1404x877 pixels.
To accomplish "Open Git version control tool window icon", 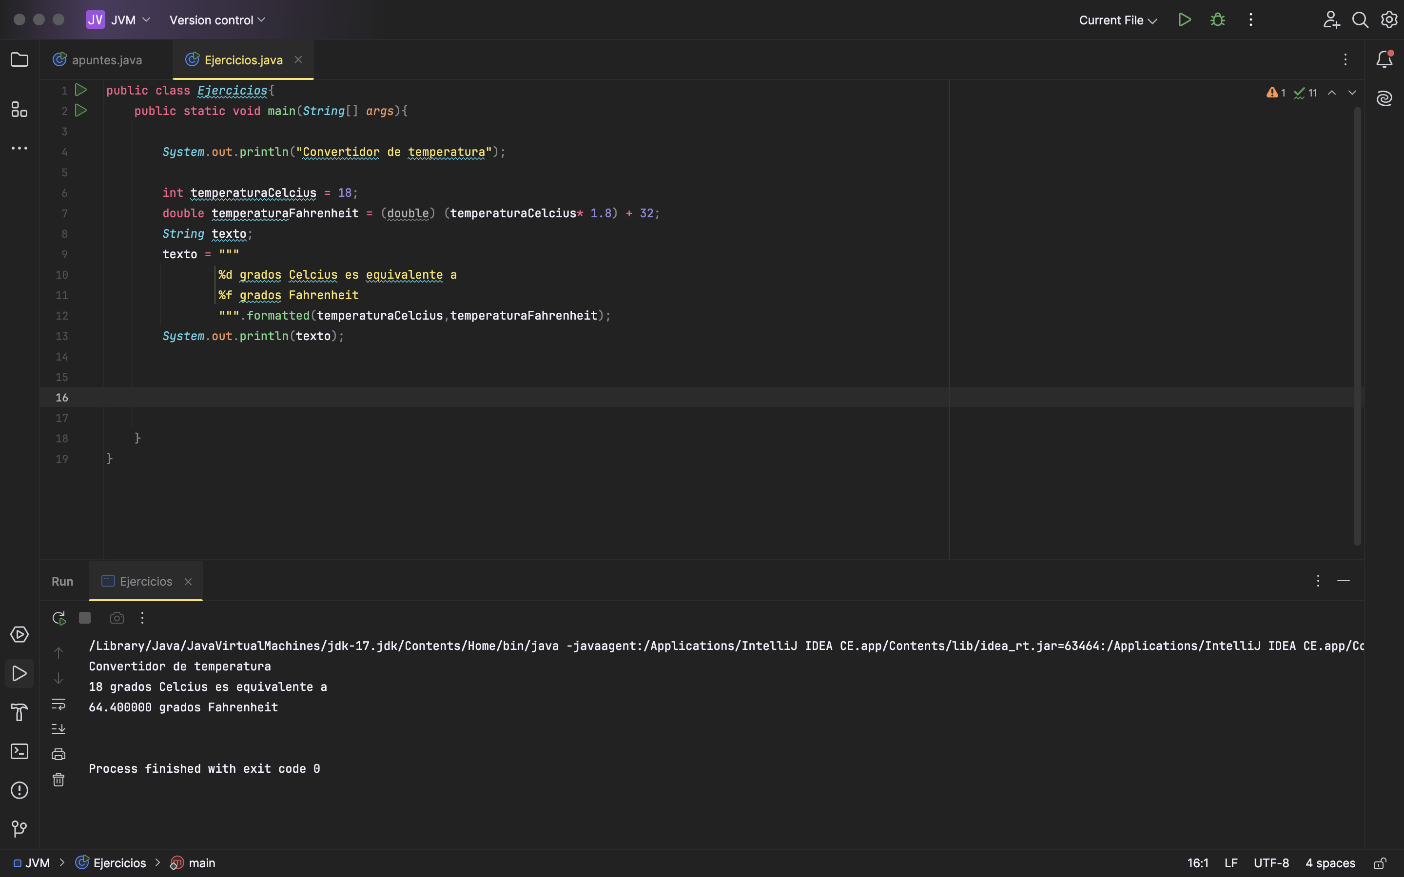I will [19, 829].
